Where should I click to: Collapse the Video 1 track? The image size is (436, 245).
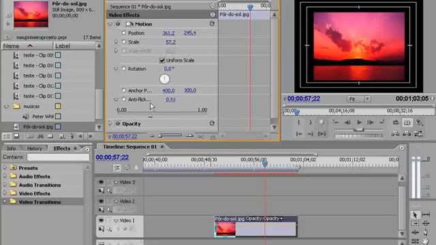[x=116, y=220]
